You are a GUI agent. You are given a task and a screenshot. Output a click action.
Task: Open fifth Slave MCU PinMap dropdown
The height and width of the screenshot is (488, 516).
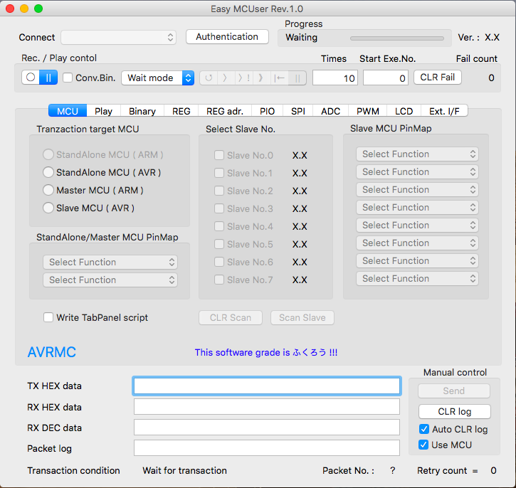point(417,225)
